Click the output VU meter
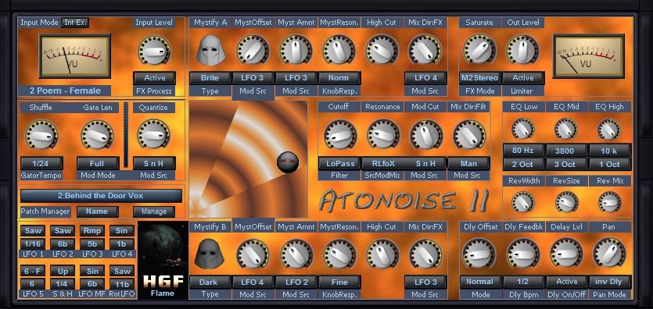653x309 pixels. 588,56
